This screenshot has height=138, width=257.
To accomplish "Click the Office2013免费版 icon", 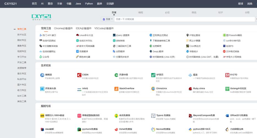I will point(227,116).
